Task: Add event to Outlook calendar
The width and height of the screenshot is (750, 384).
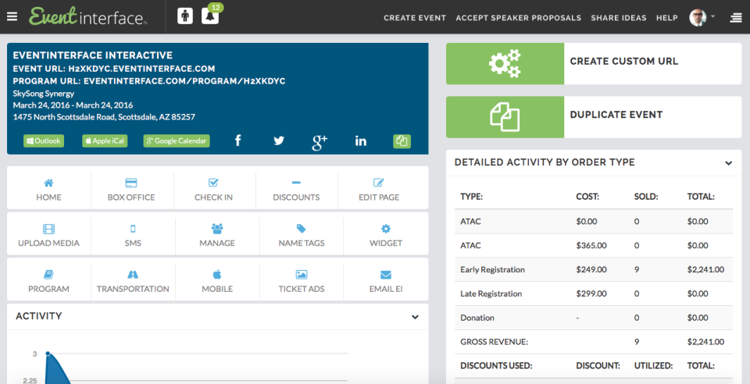Action: pos(44,141)
